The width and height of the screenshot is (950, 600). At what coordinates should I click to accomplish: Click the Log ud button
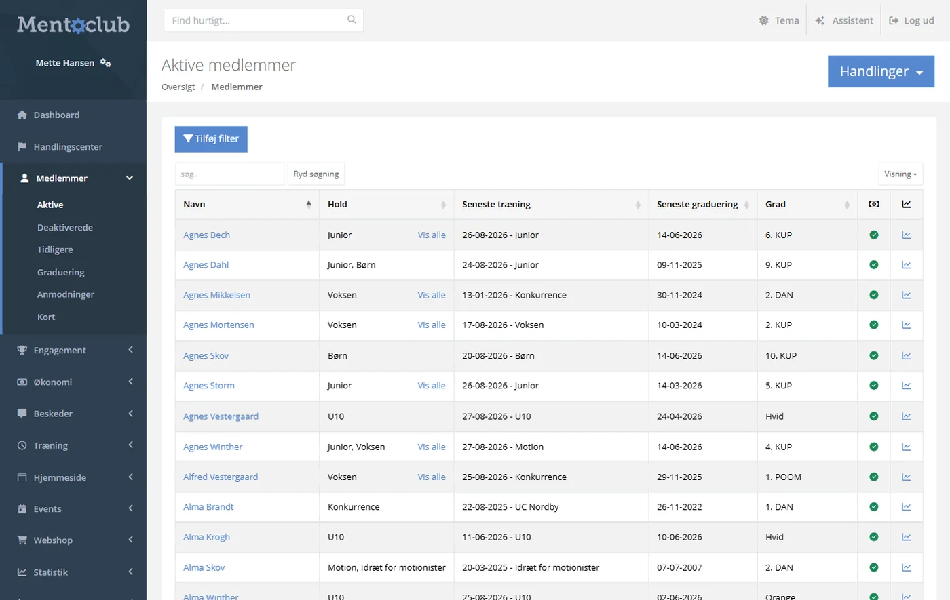[x=911, y=20]
